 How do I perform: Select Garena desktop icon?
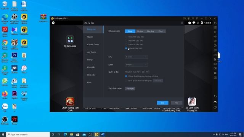point(14,120)
